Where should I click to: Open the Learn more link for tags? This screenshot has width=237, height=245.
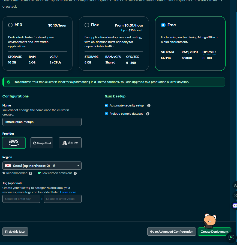pos(68,192)
